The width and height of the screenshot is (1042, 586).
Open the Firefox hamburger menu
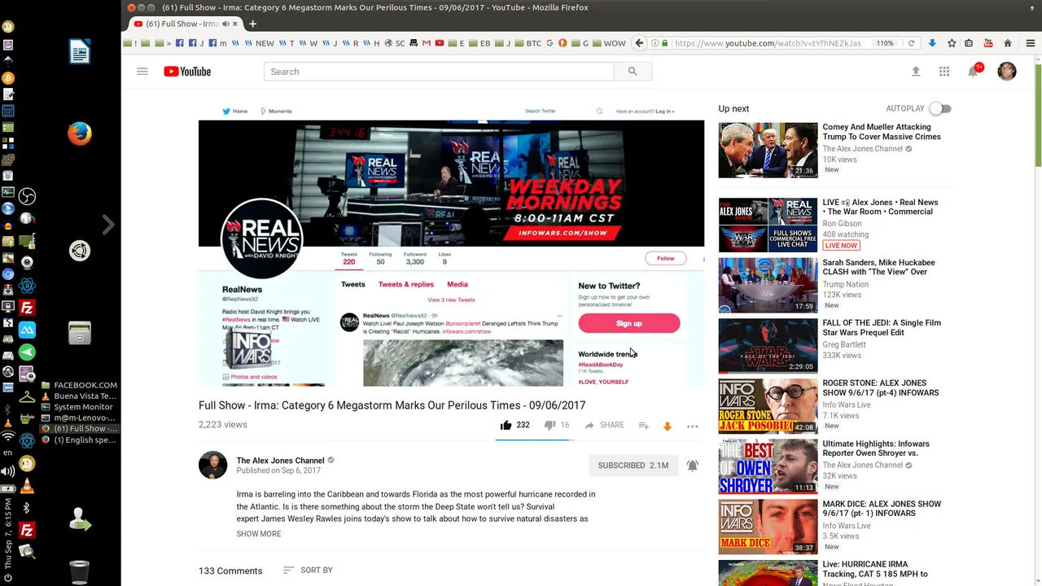pos(1031,43)
